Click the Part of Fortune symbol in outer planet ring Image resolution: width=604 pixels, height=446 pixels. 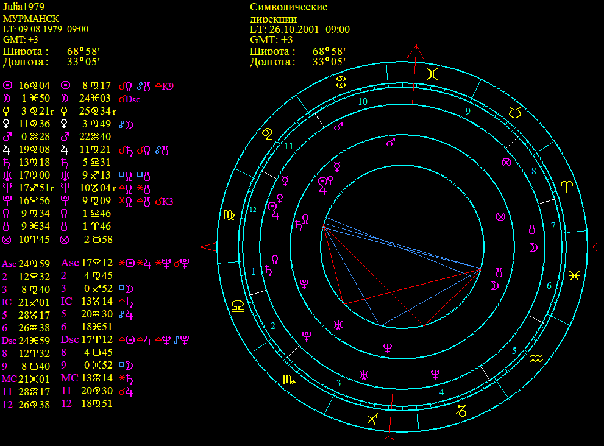point(506,163)
